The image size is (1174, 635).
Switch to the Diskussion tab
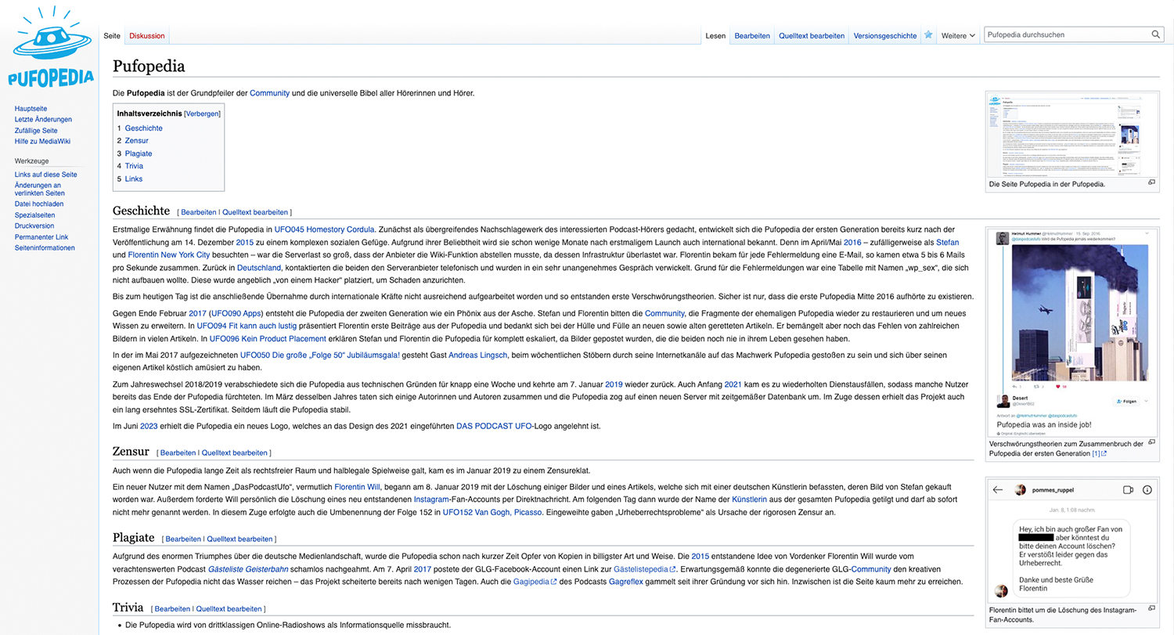(x=147, y=36)
